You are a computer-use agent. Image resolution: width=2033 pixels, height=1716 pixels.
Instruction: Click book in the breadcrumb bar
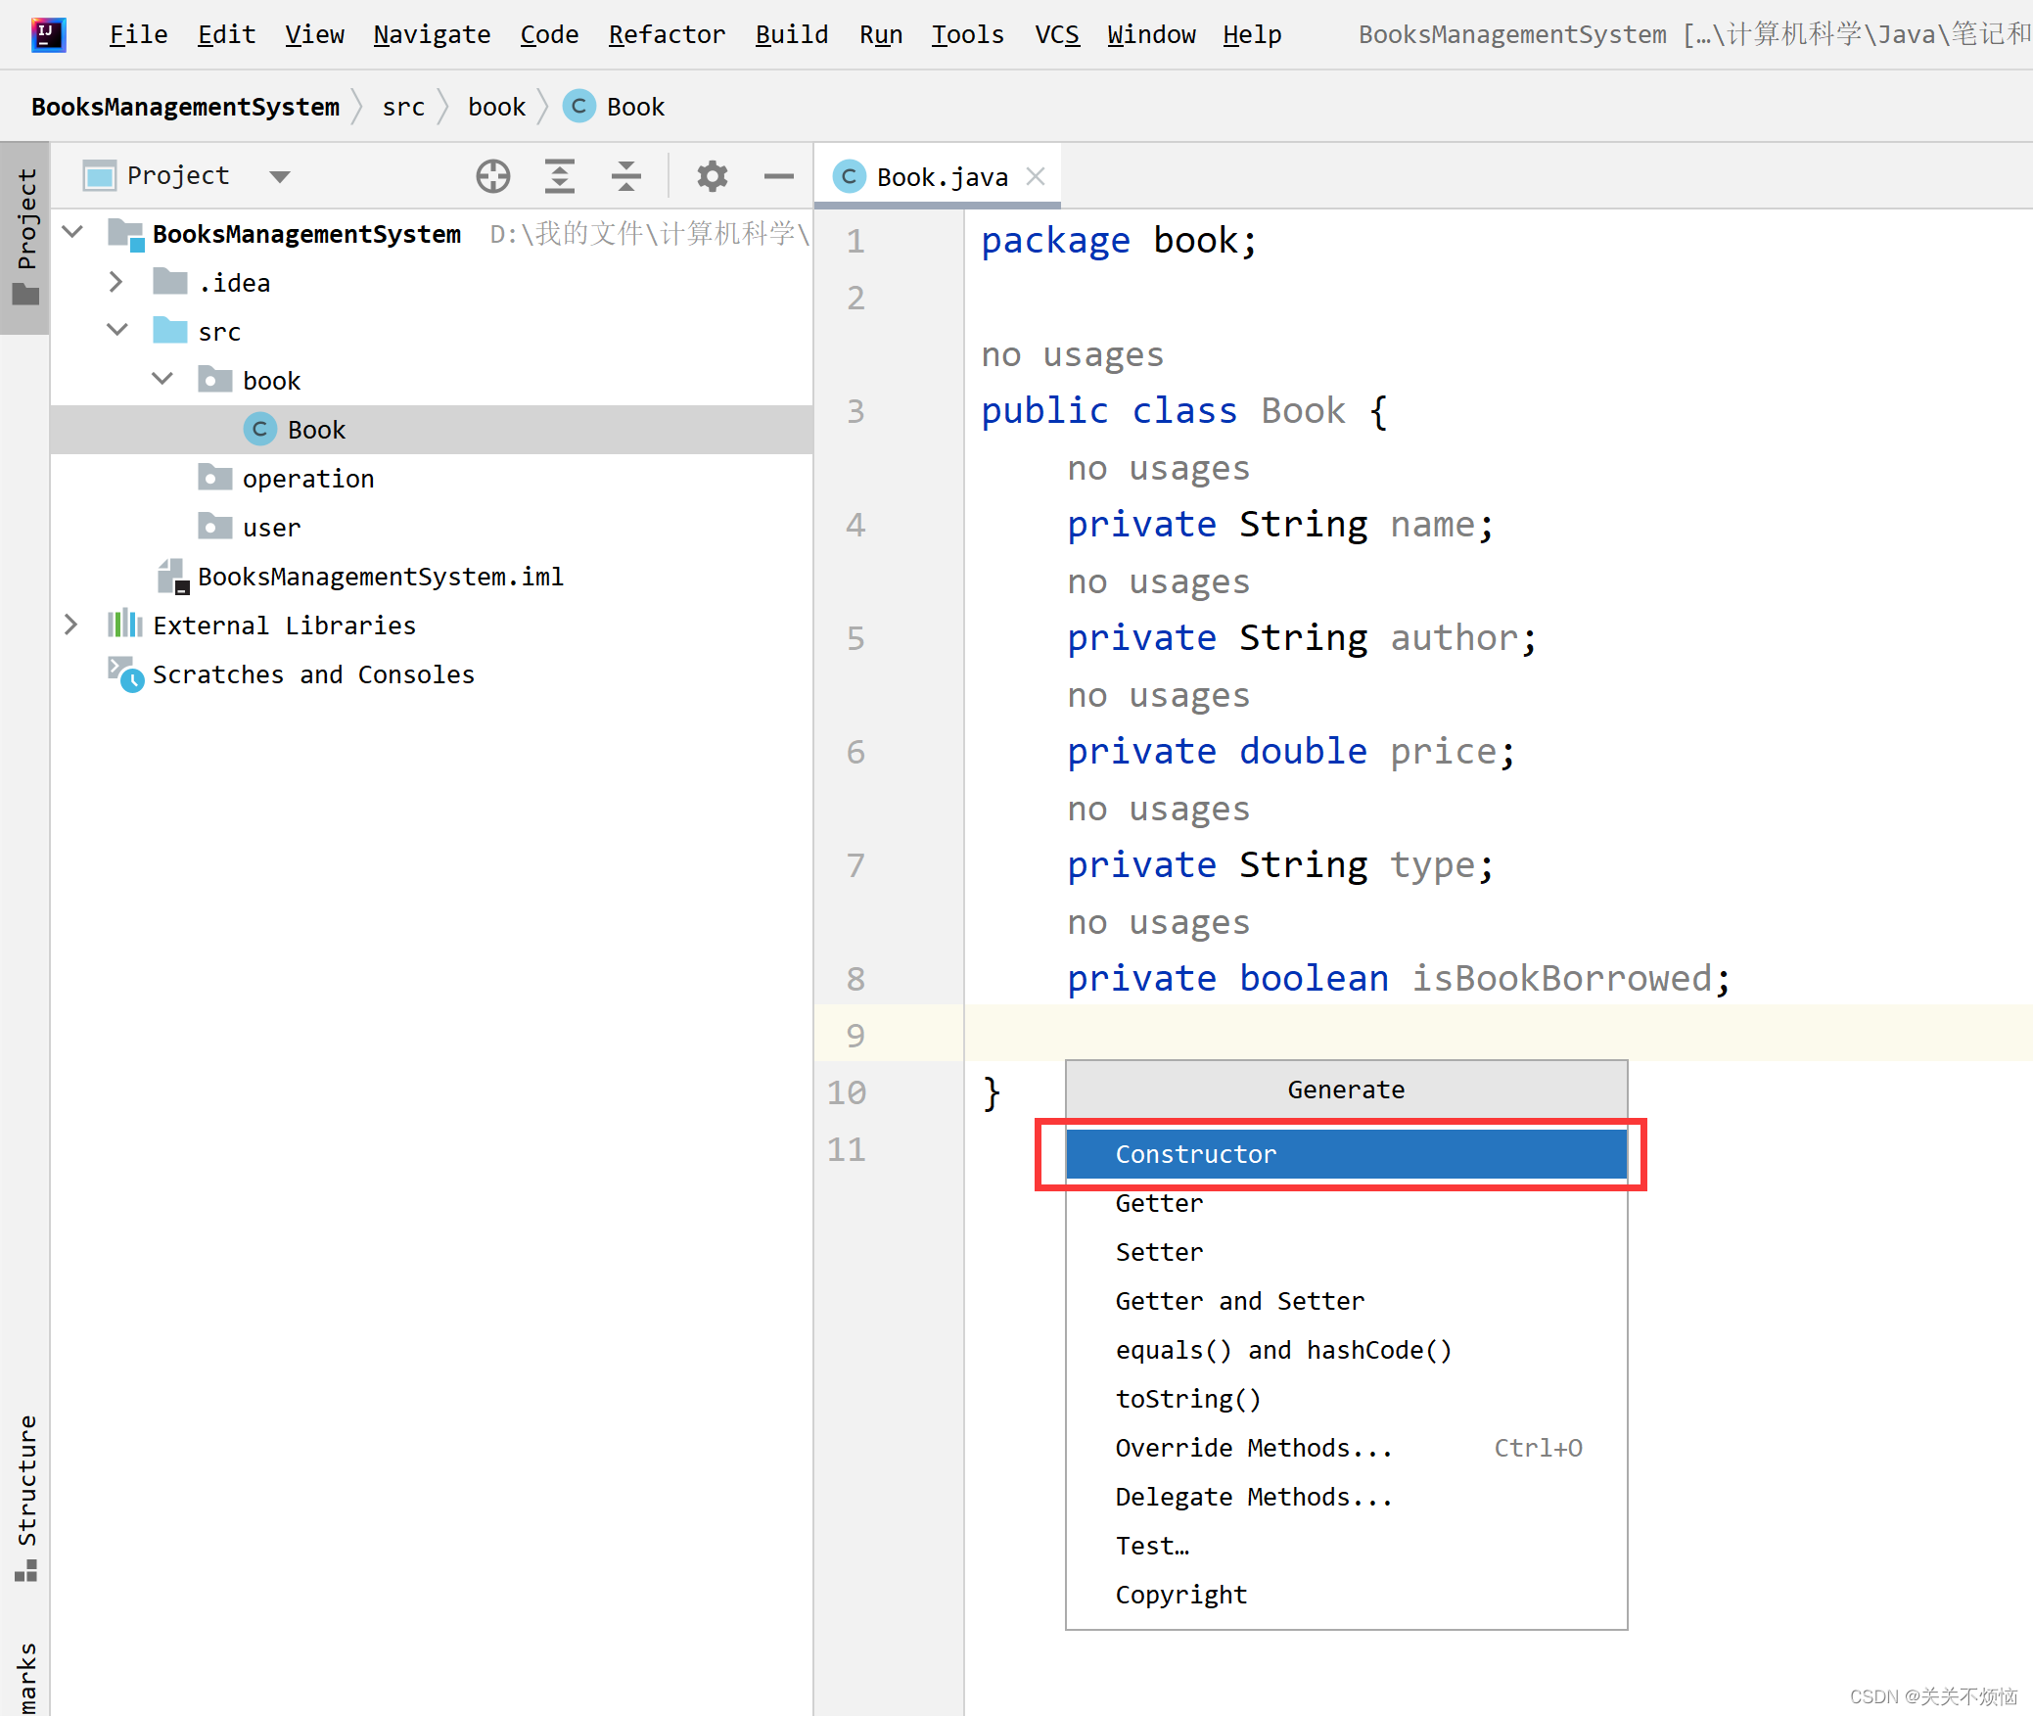[x=496, y=107]
